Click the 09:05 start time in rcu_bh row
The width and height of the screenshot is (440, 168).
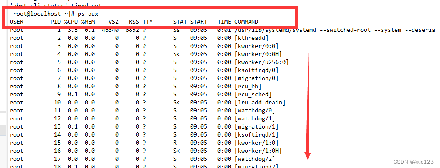[199, 87]
